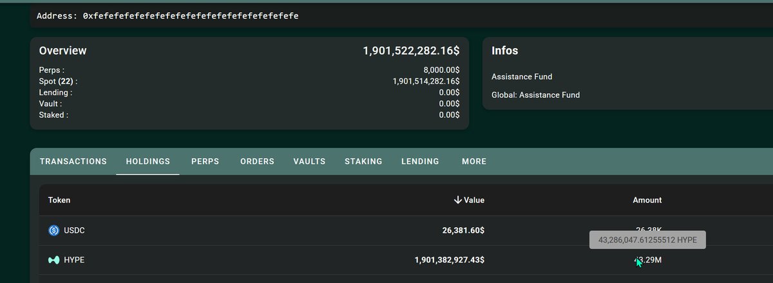The width and height of the screenshot is (773, 283).
Task: Expand the More tab menu
Action: pos(474,161)
